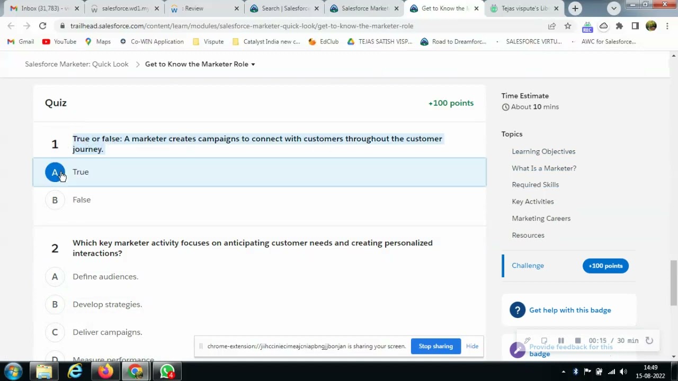Switch to Search | Salesforce tab
The image size is (678, 381).
click(x=284, y=8)
